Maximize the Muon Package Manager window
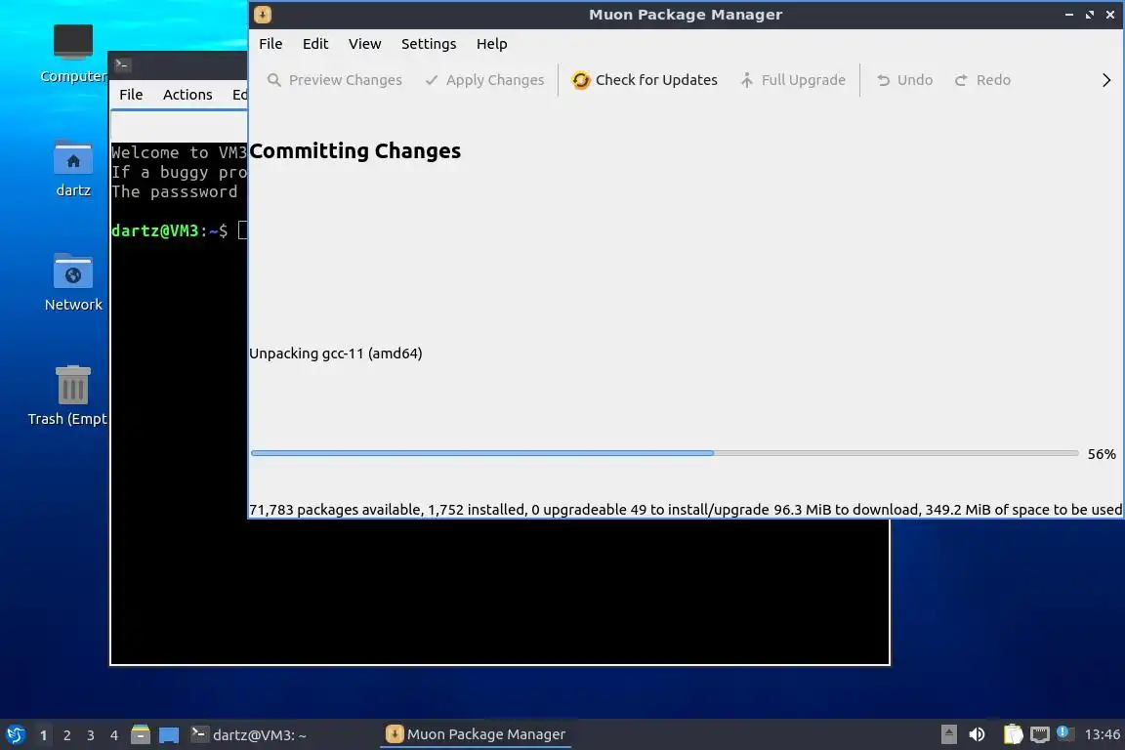Image resolution: width=1125 pixels, height=750 pixels. tap(1089, 15)
